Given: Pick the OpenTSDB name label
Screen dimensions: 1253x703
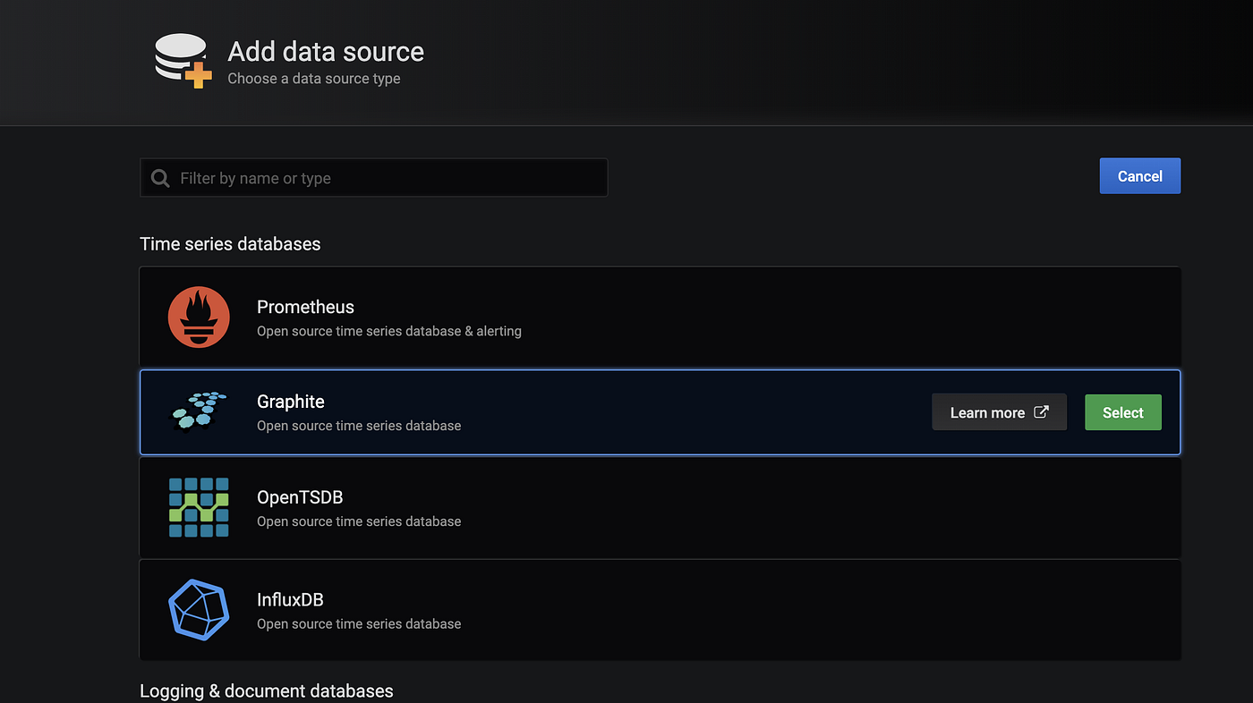Looking at the screenshot, I should [300, 497].
